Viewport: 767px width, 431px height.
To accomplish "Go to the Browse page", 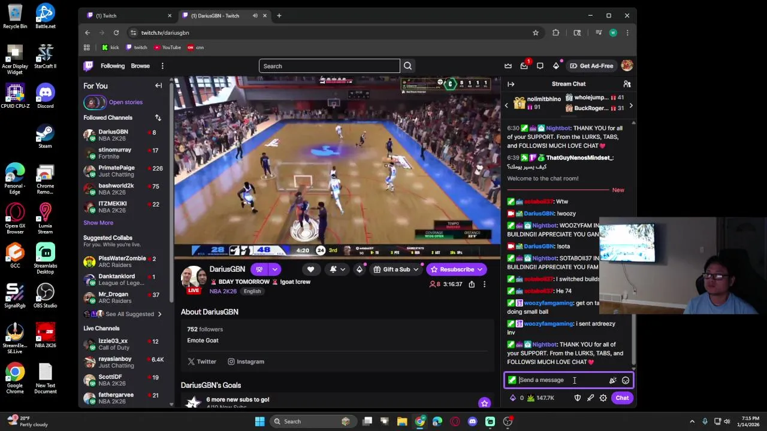I will point(140,66).
